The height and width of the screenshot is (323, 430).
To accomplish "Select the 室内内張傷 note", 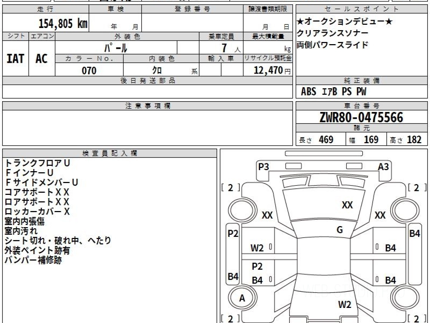I will [24, 221].
